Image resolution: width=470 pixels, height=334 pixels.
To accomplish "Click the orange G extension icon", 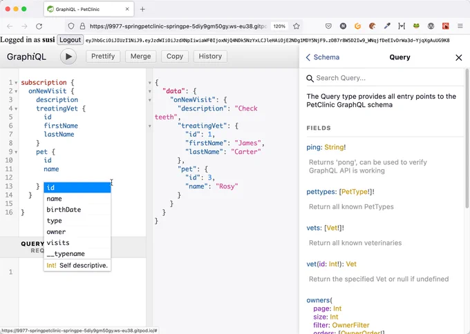I will [357, 26].
